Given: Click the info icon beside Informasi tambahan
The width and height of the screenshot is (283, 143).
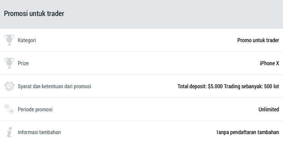Looking at the screenshot, I should point(9,132).
